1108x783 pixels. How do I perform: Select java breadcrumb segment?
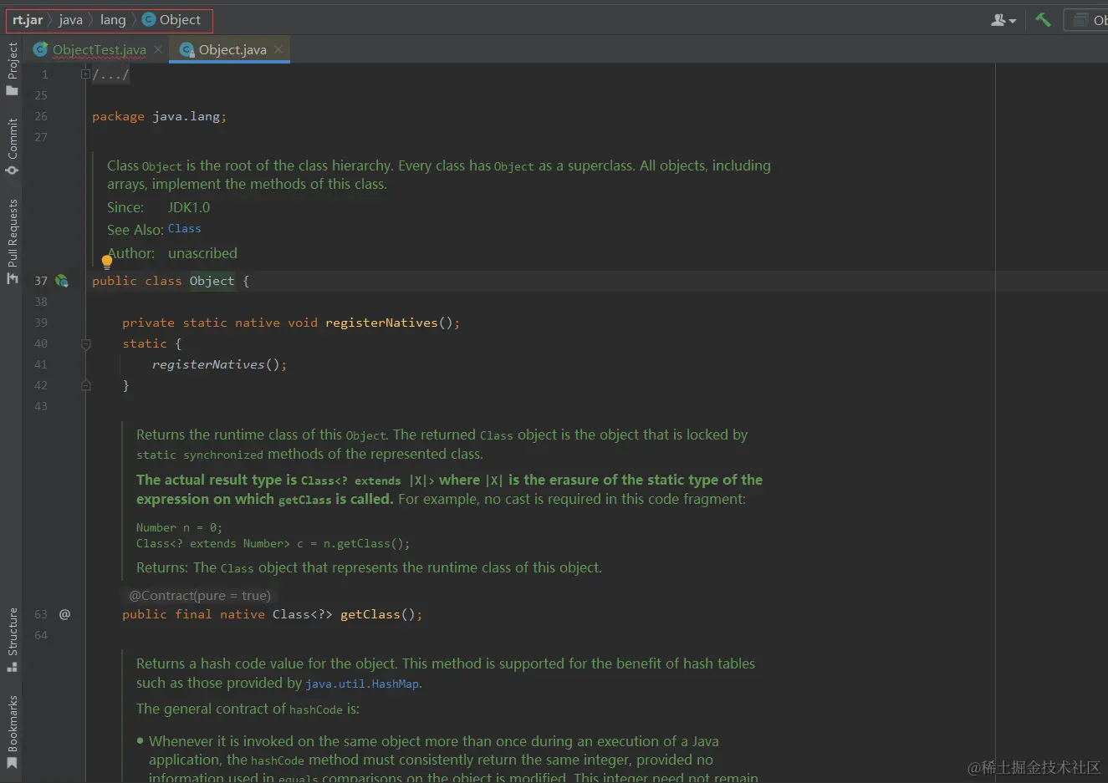(70, 20)
